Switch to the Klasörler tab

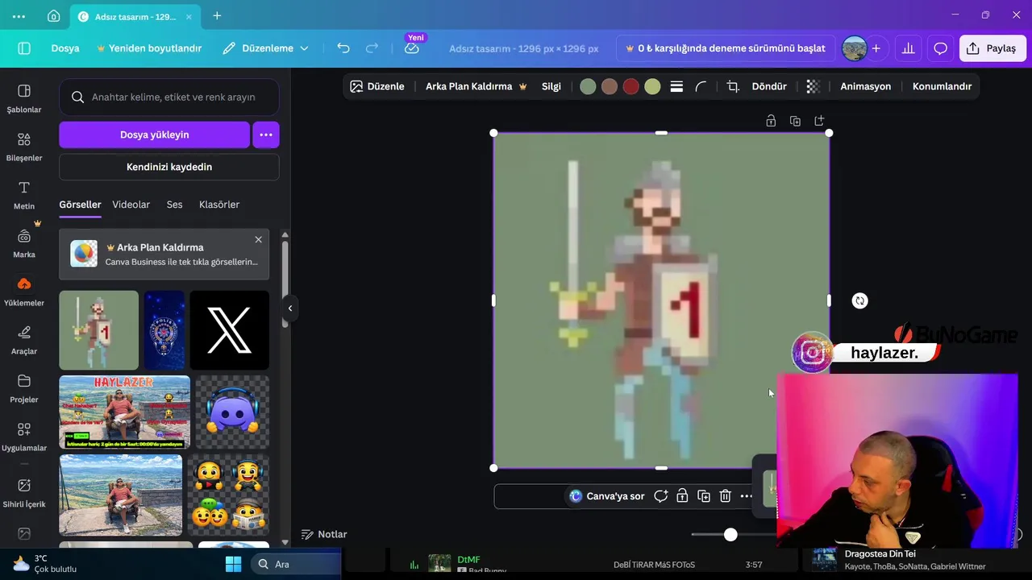tap(219, 205)
